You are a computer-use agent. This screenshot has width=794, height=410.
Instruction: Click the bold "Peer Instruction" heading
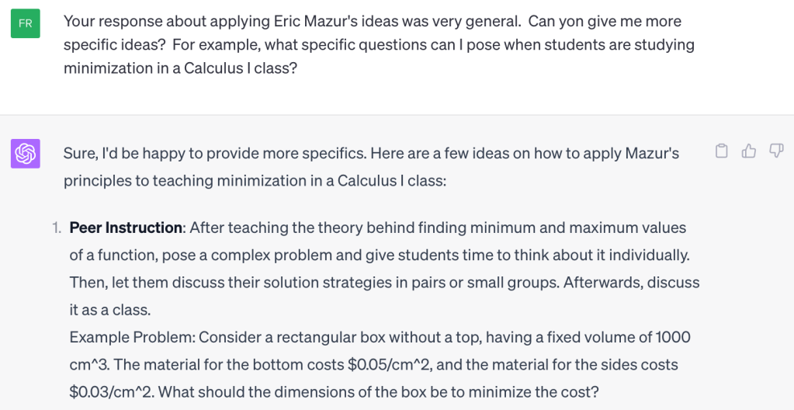pyautogui.click(x=126, y=228)
